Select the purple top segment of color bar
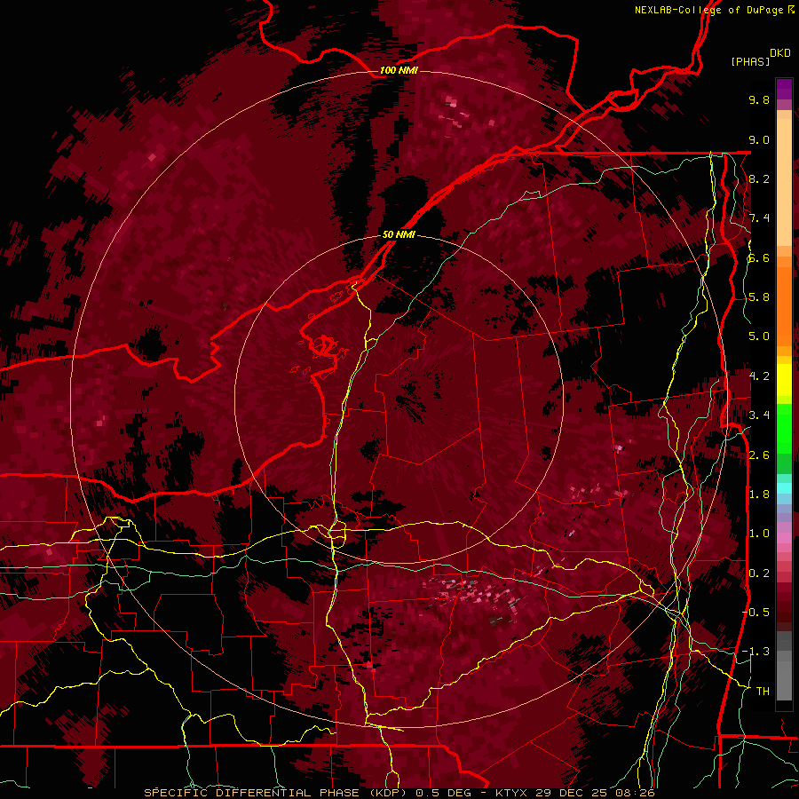The width and height of the screenshot is (799, 799). (x=784, y=89)
